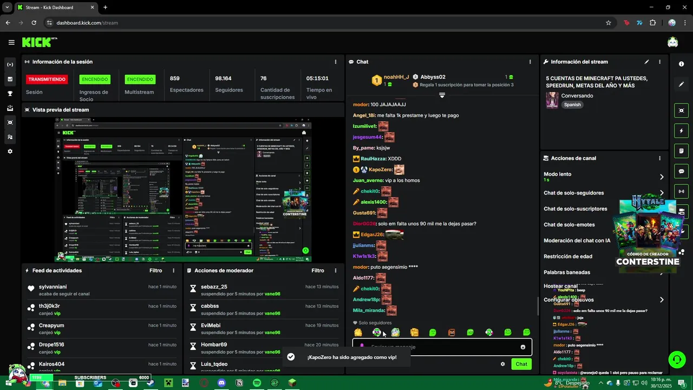Click the chat panel scrollbar

click(538, 306)
